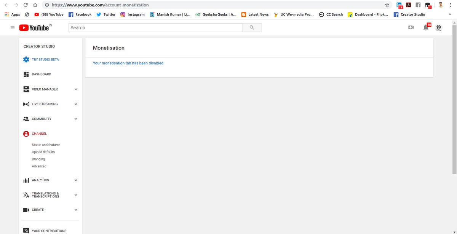Open the Chrome profile avatar
457x234 pixels.
point(441,5)
